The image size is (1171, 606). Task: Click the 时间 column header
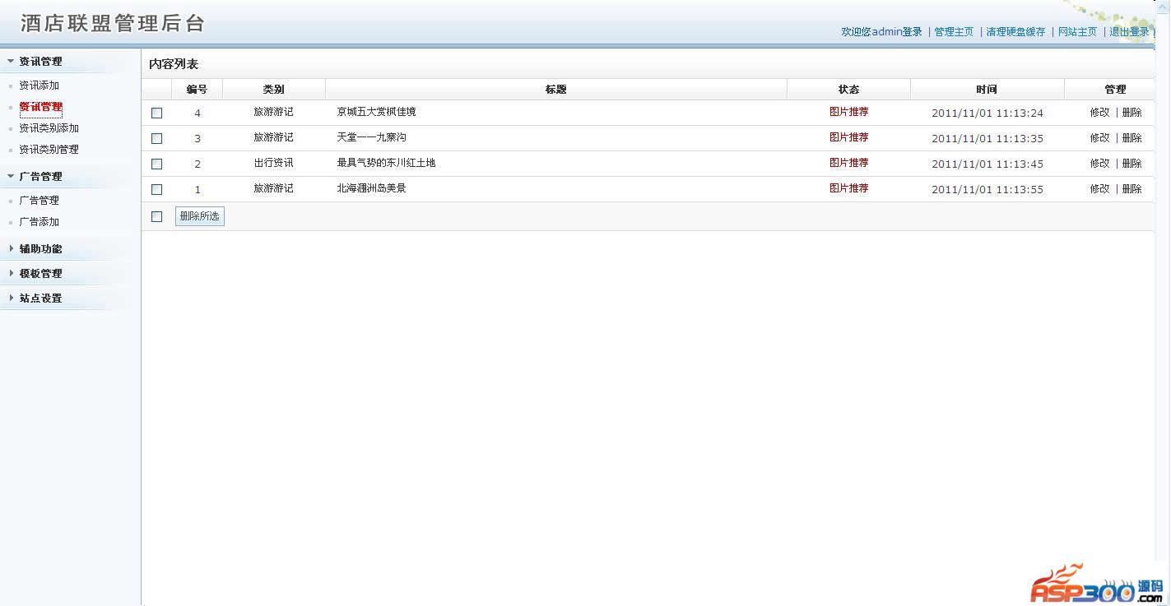(987, 90)
